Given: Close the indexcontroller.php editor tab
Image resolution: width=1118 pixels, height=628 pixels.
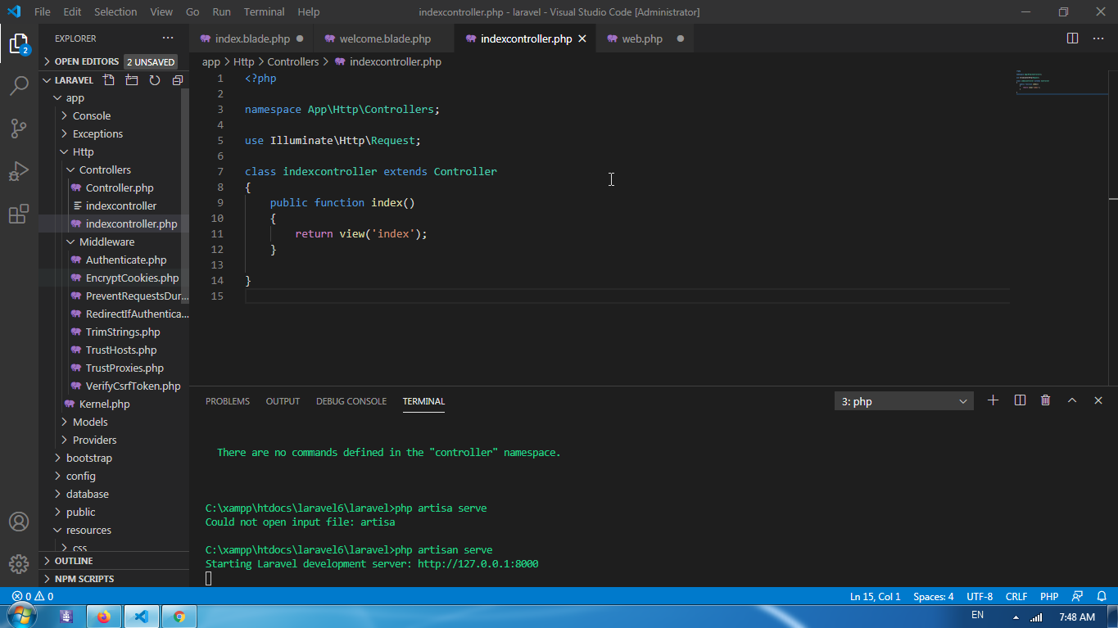Looking at the screenshot, I should click(x=582, y=38).
